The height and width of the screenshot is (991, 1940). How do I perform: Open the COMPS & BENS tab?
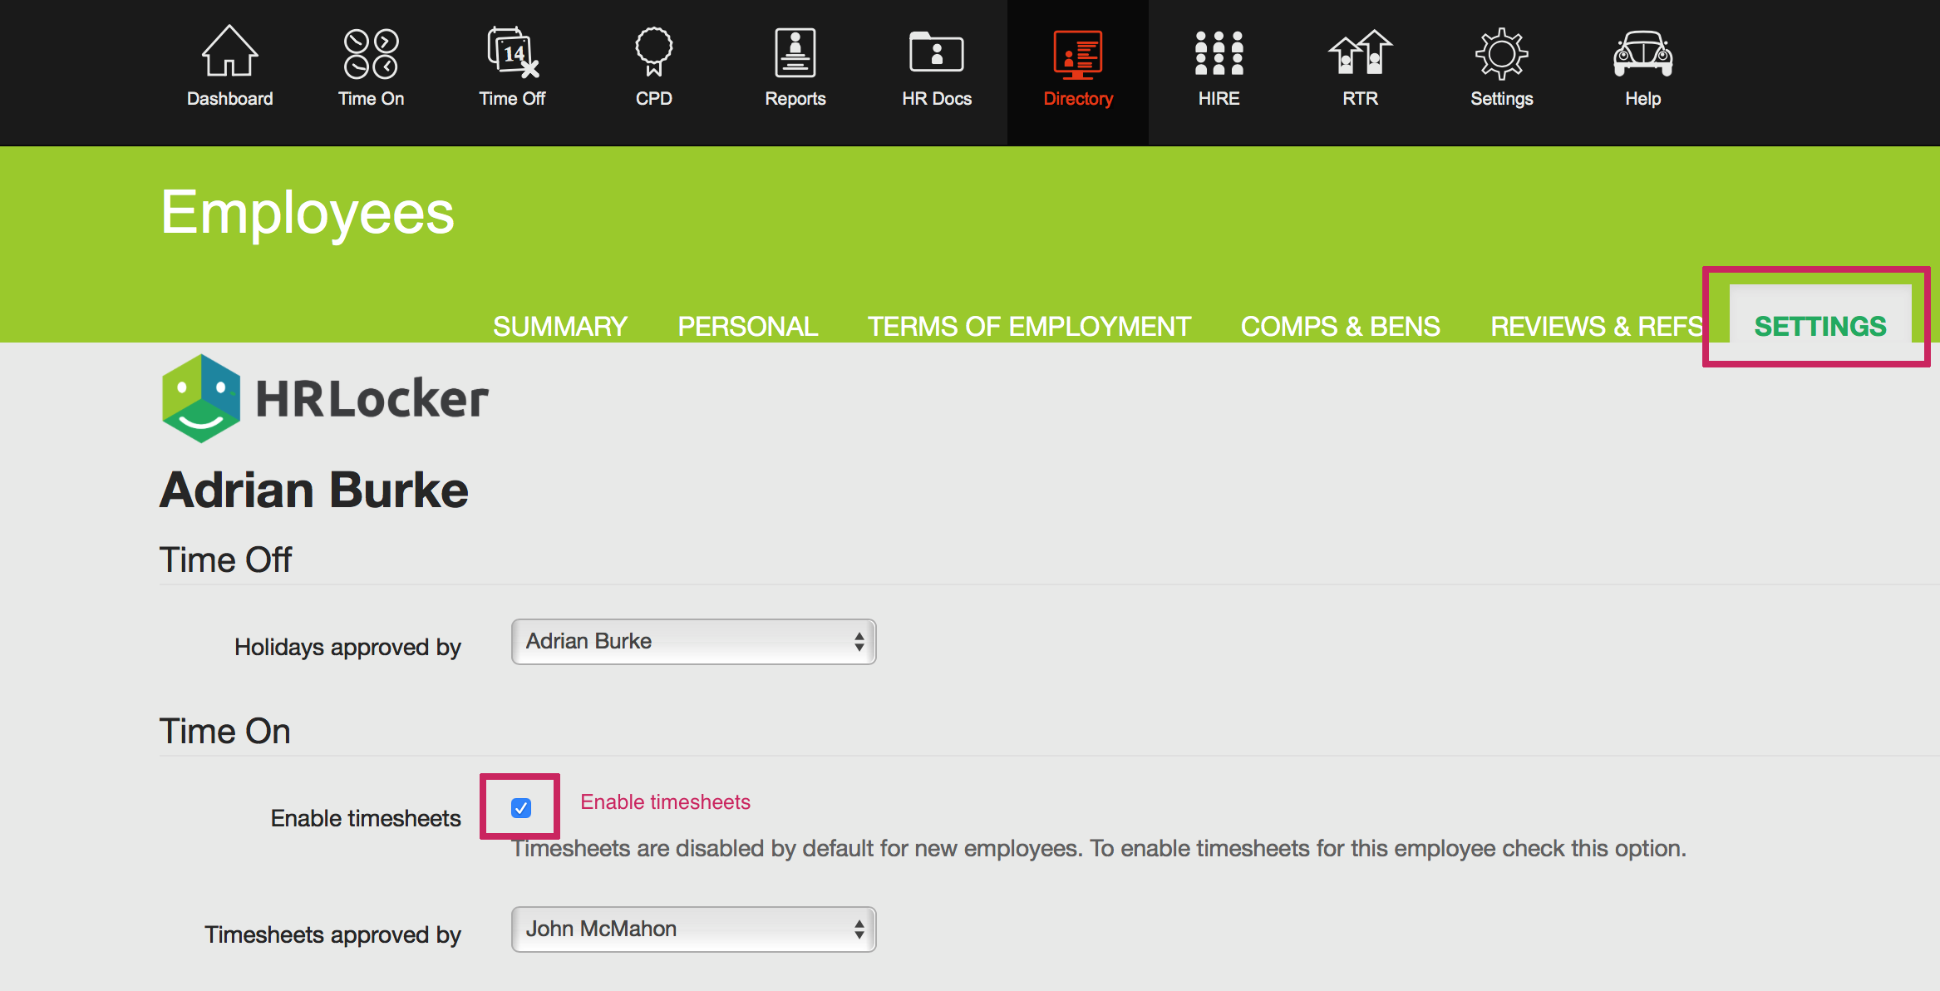coord(1340,326)
